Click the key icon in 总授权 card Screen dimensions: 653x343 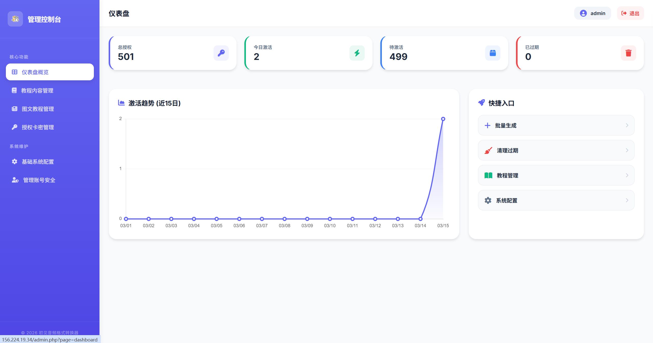[x=221, y=53]
